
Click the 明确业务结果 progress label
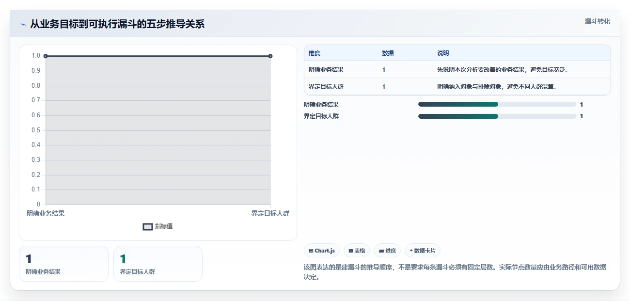pyautogui.click(x=321, y=104)
